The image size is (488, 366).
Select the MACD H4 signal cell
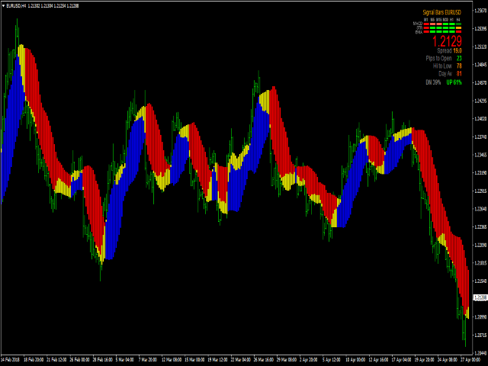tap(459, 24)
